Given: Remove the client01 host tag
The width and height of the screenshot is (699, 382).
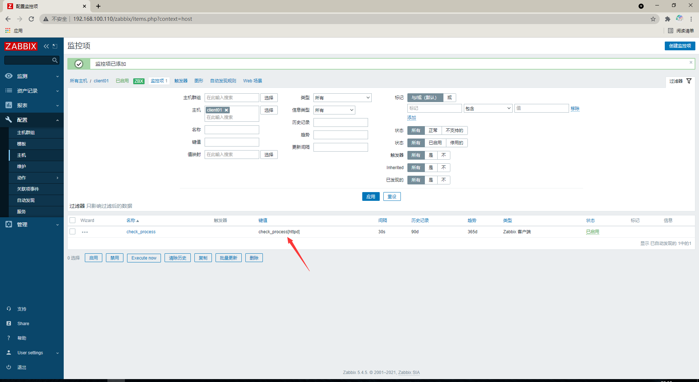Looking at the screenshot, I should point(226,110).
